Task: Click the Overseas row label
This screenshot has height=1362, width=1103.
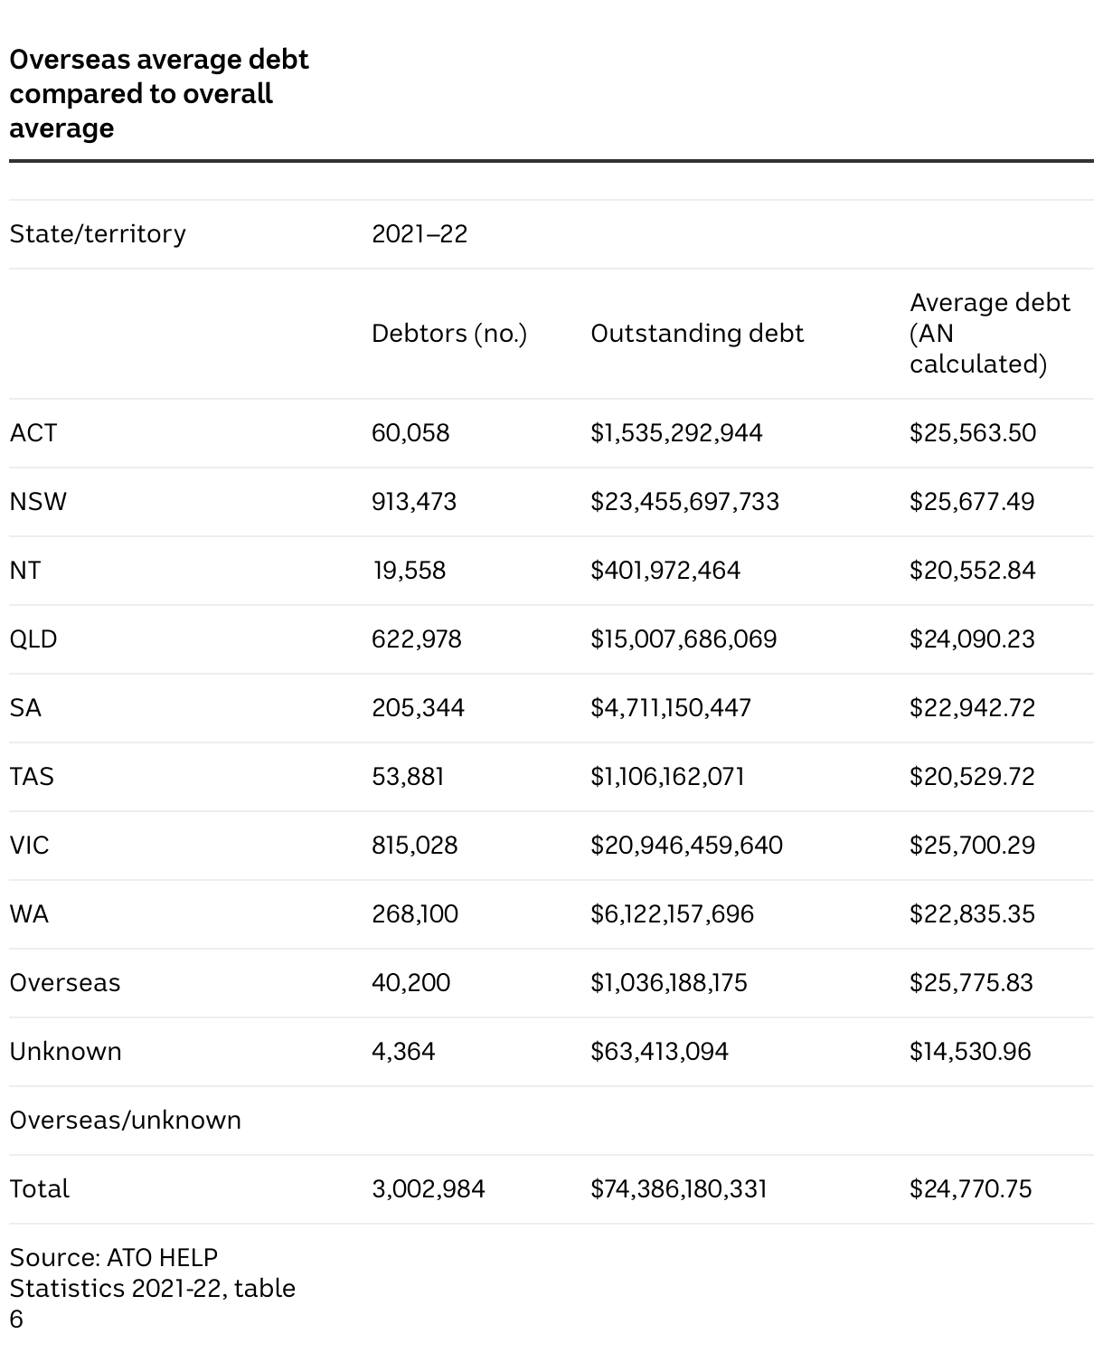Action: 65,983
